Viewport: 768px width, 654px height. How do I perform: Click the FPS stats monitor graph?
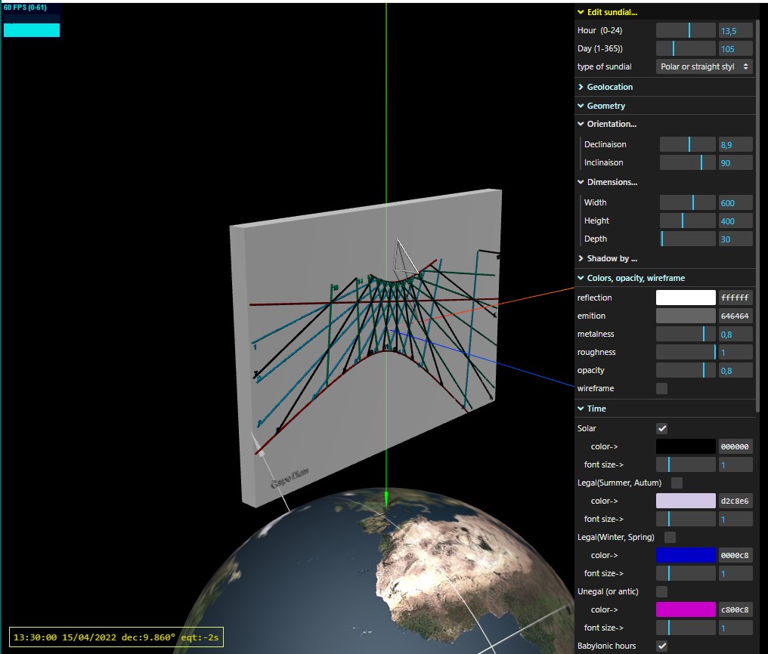[x=31, y=20]
